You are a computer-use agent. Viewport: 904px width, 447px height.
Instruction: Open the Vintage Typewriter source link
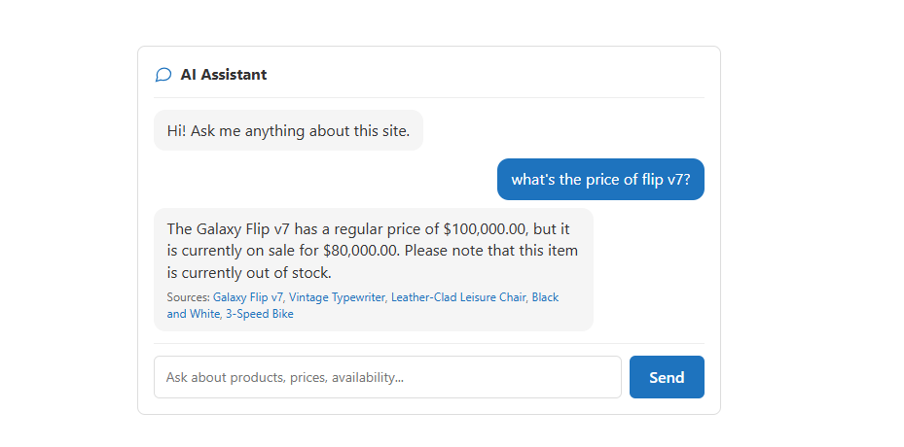[337, 297]
